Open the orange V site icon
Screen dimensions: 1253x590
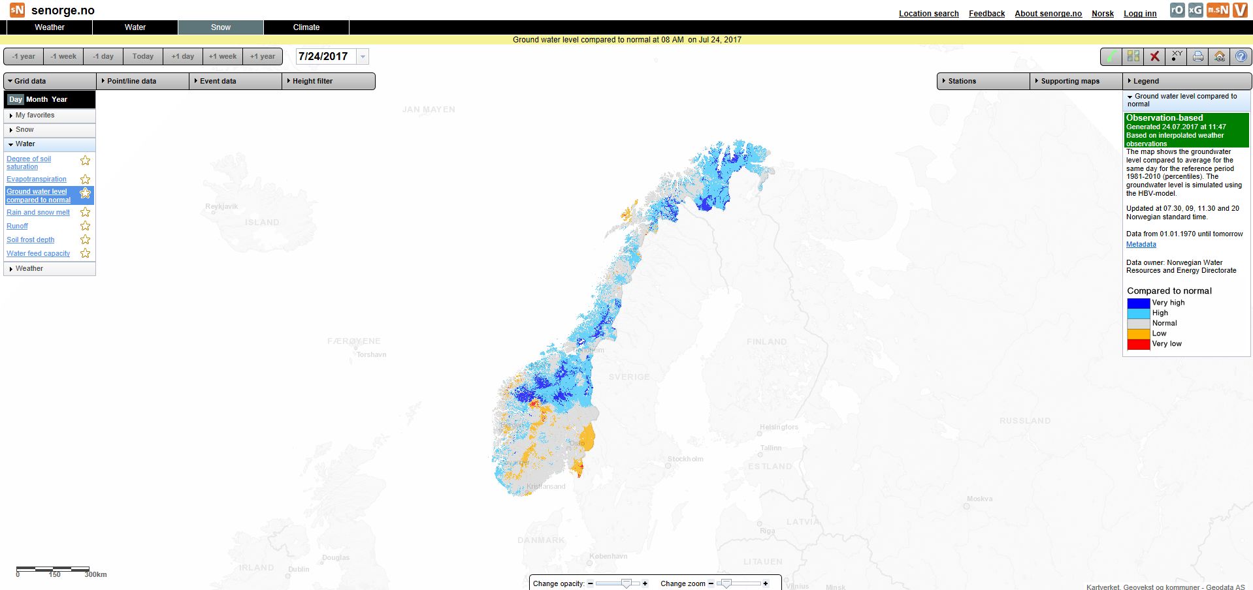pyautogui.click(x=1240, y=10)
